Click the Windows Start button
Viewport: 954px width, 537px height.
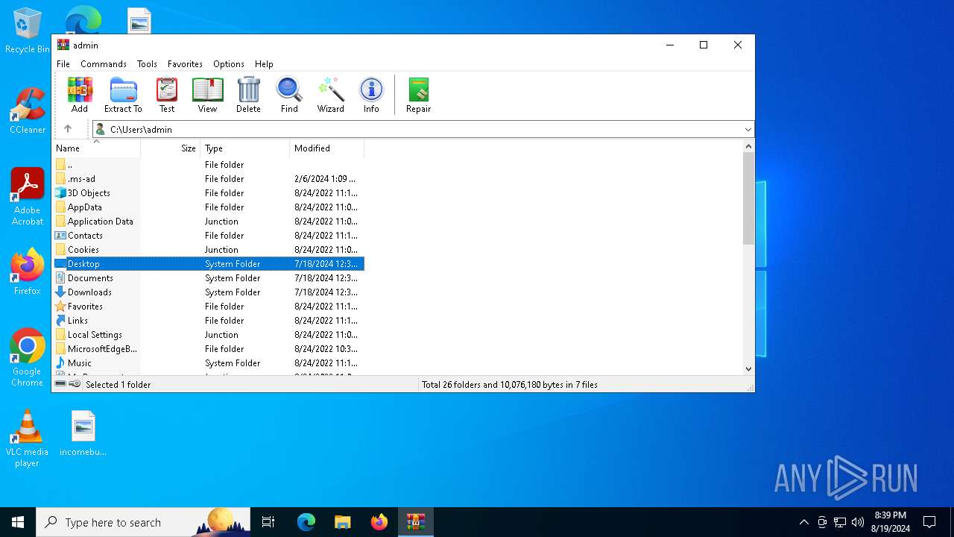(18, 522)
